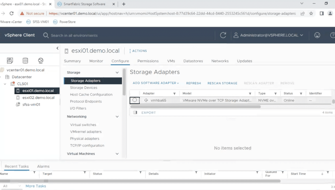This screenshot has height=190, width=335.
Task: Open the help question mark icon
Action: pyautogui.click(x=332, y=35)
